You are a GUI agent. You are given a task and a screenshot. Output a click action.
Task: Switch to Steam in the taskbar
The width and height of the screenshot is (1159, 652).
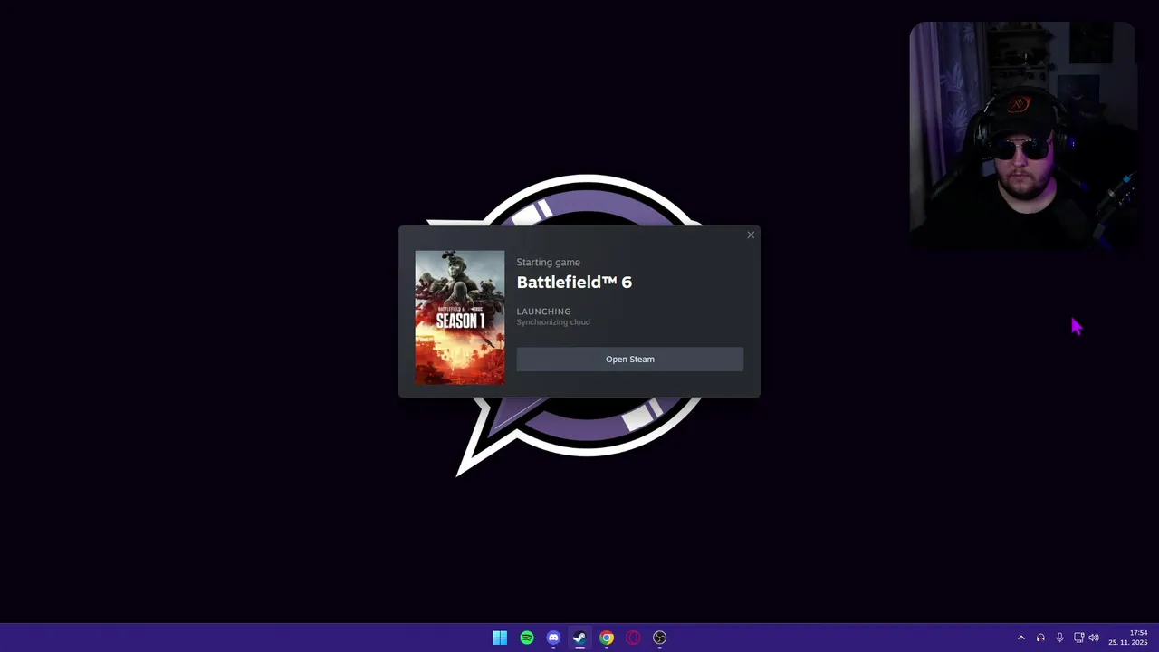click(579, 638)
